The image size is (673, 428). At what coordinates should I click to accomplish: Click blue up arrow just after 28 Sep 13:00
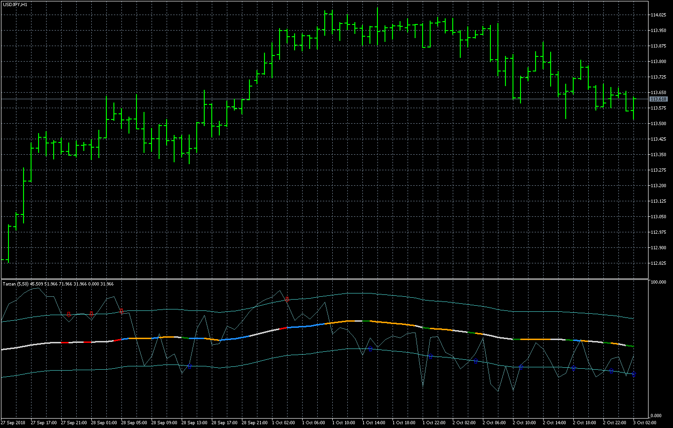coord(189,365)
